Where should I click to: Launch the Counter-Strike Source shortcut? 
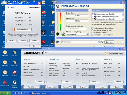pos(14,84)
